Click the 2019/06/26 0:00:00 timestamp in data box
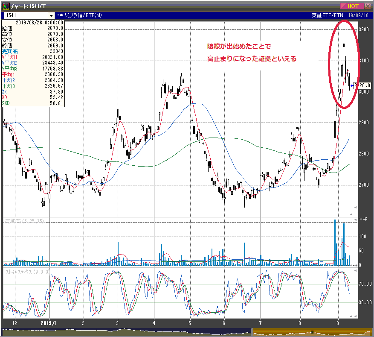The image size is (374, 337). point(39,23)
